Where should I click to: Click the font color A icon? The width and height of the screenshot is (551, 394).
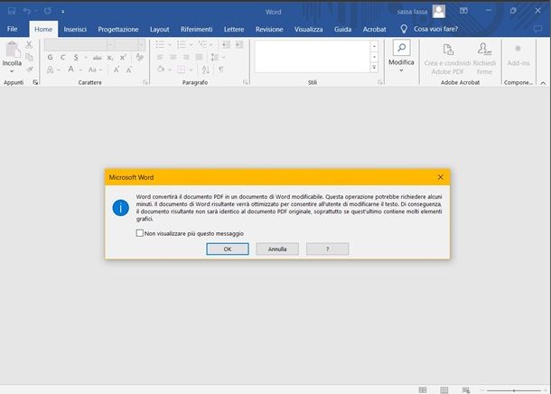71,70
